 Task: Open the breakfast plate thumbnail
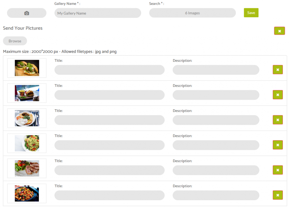coord(27,118)
